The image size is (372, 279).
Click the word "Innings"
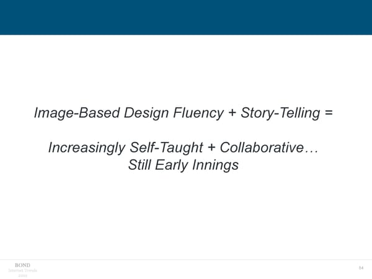pos(218,166)
